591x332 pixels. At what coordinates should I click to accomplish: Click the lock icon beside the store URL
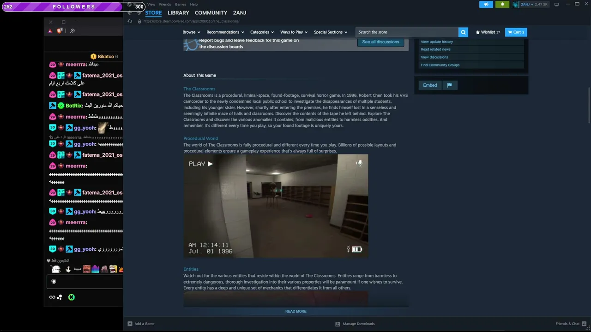tap(140, 21)
